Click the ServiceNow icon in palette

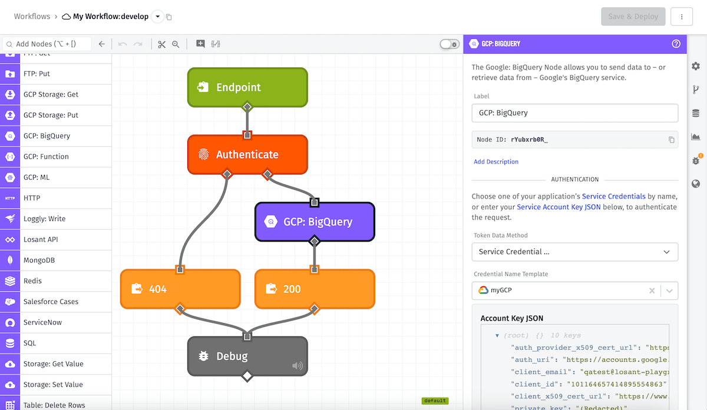point(10,323)
